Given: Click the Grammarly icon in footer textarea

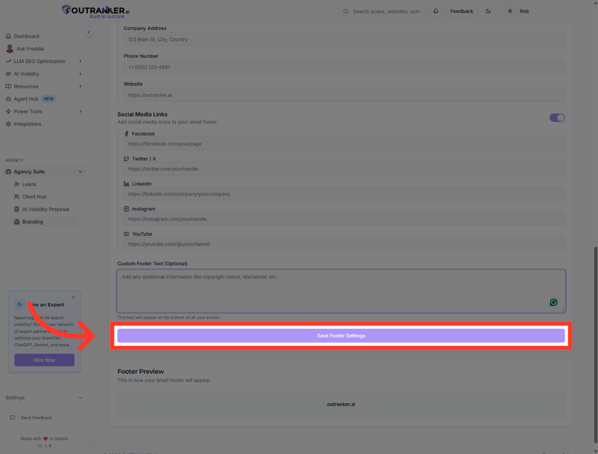Looking at the screenshot, I should [x=554, y=302].
